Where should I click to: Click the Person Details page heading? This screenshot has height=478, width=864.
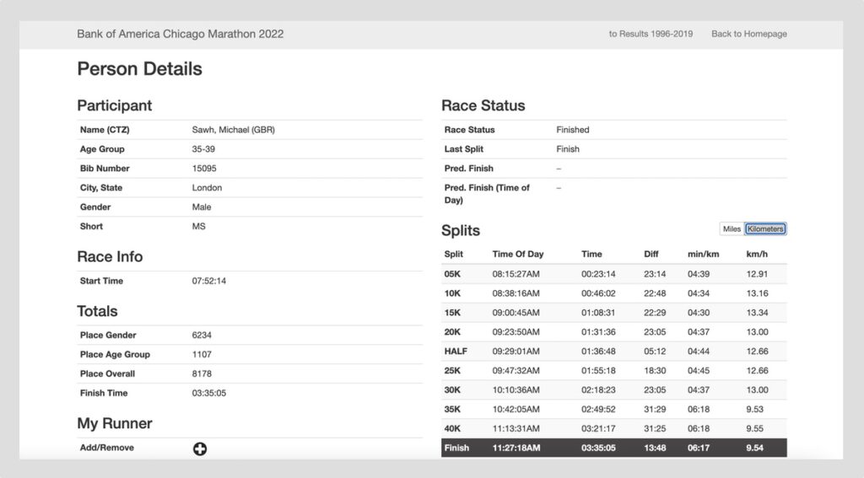(x=139, y=69)
